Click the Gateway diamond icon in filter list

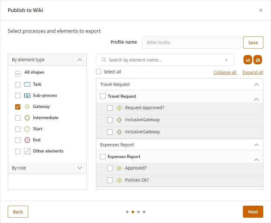pos(27,107)
